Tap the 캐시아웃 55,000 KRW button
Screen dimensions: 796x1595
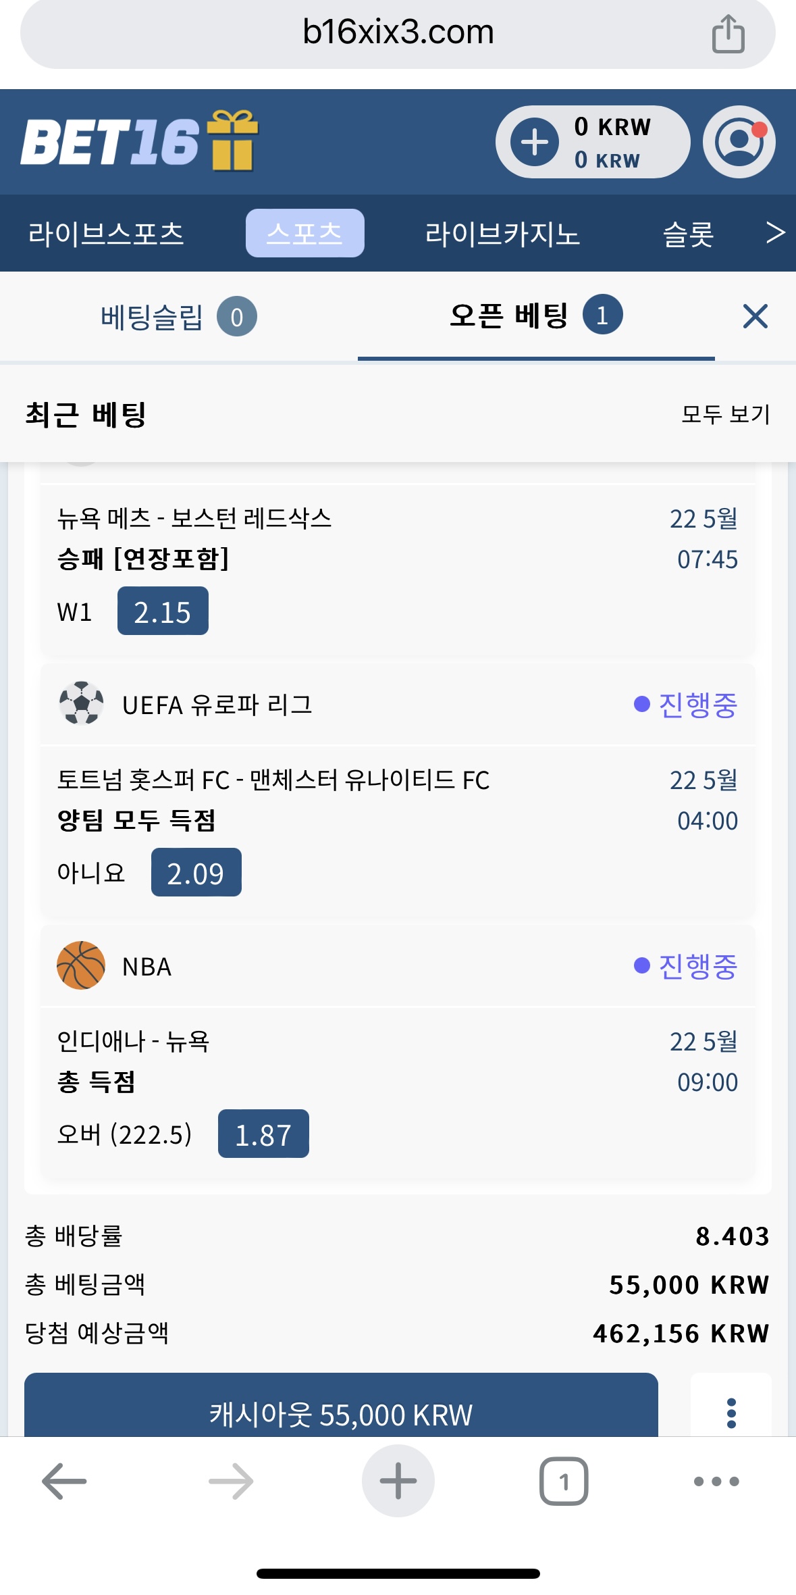pos(341,1405)
